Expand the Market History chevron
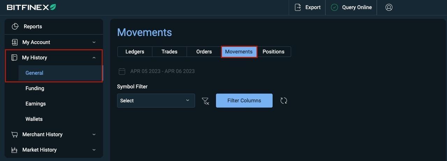Image resolution: width=447 pixels, height=161 pixels. pos(94,150)
